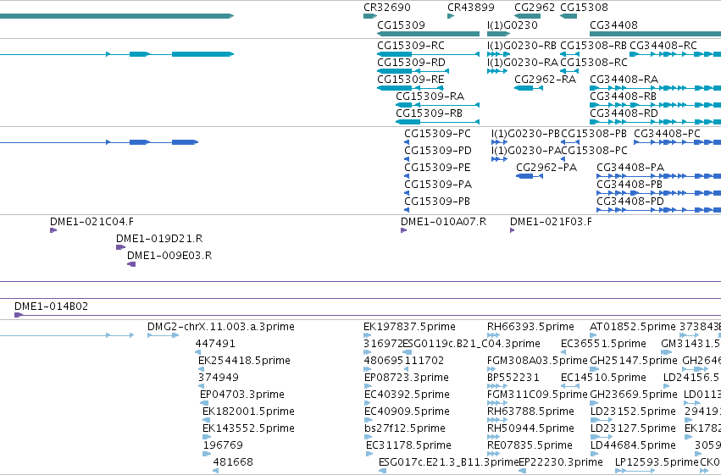Select protein CG34408-PD
Screen dimensions: 721x475
(x=658, y=210)
